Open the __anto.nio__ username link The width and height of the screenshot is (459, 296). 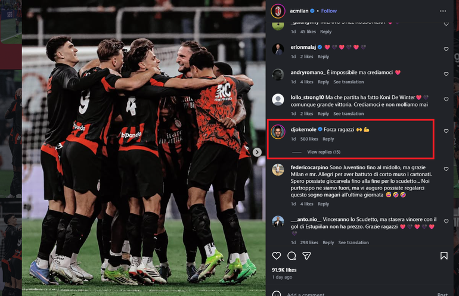point(306,219)
